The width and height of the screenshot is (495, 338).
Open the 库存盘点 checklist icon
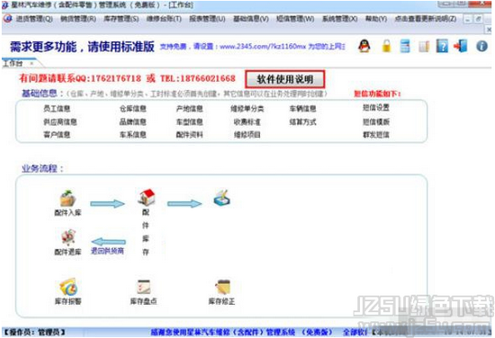tap(144, 288)
